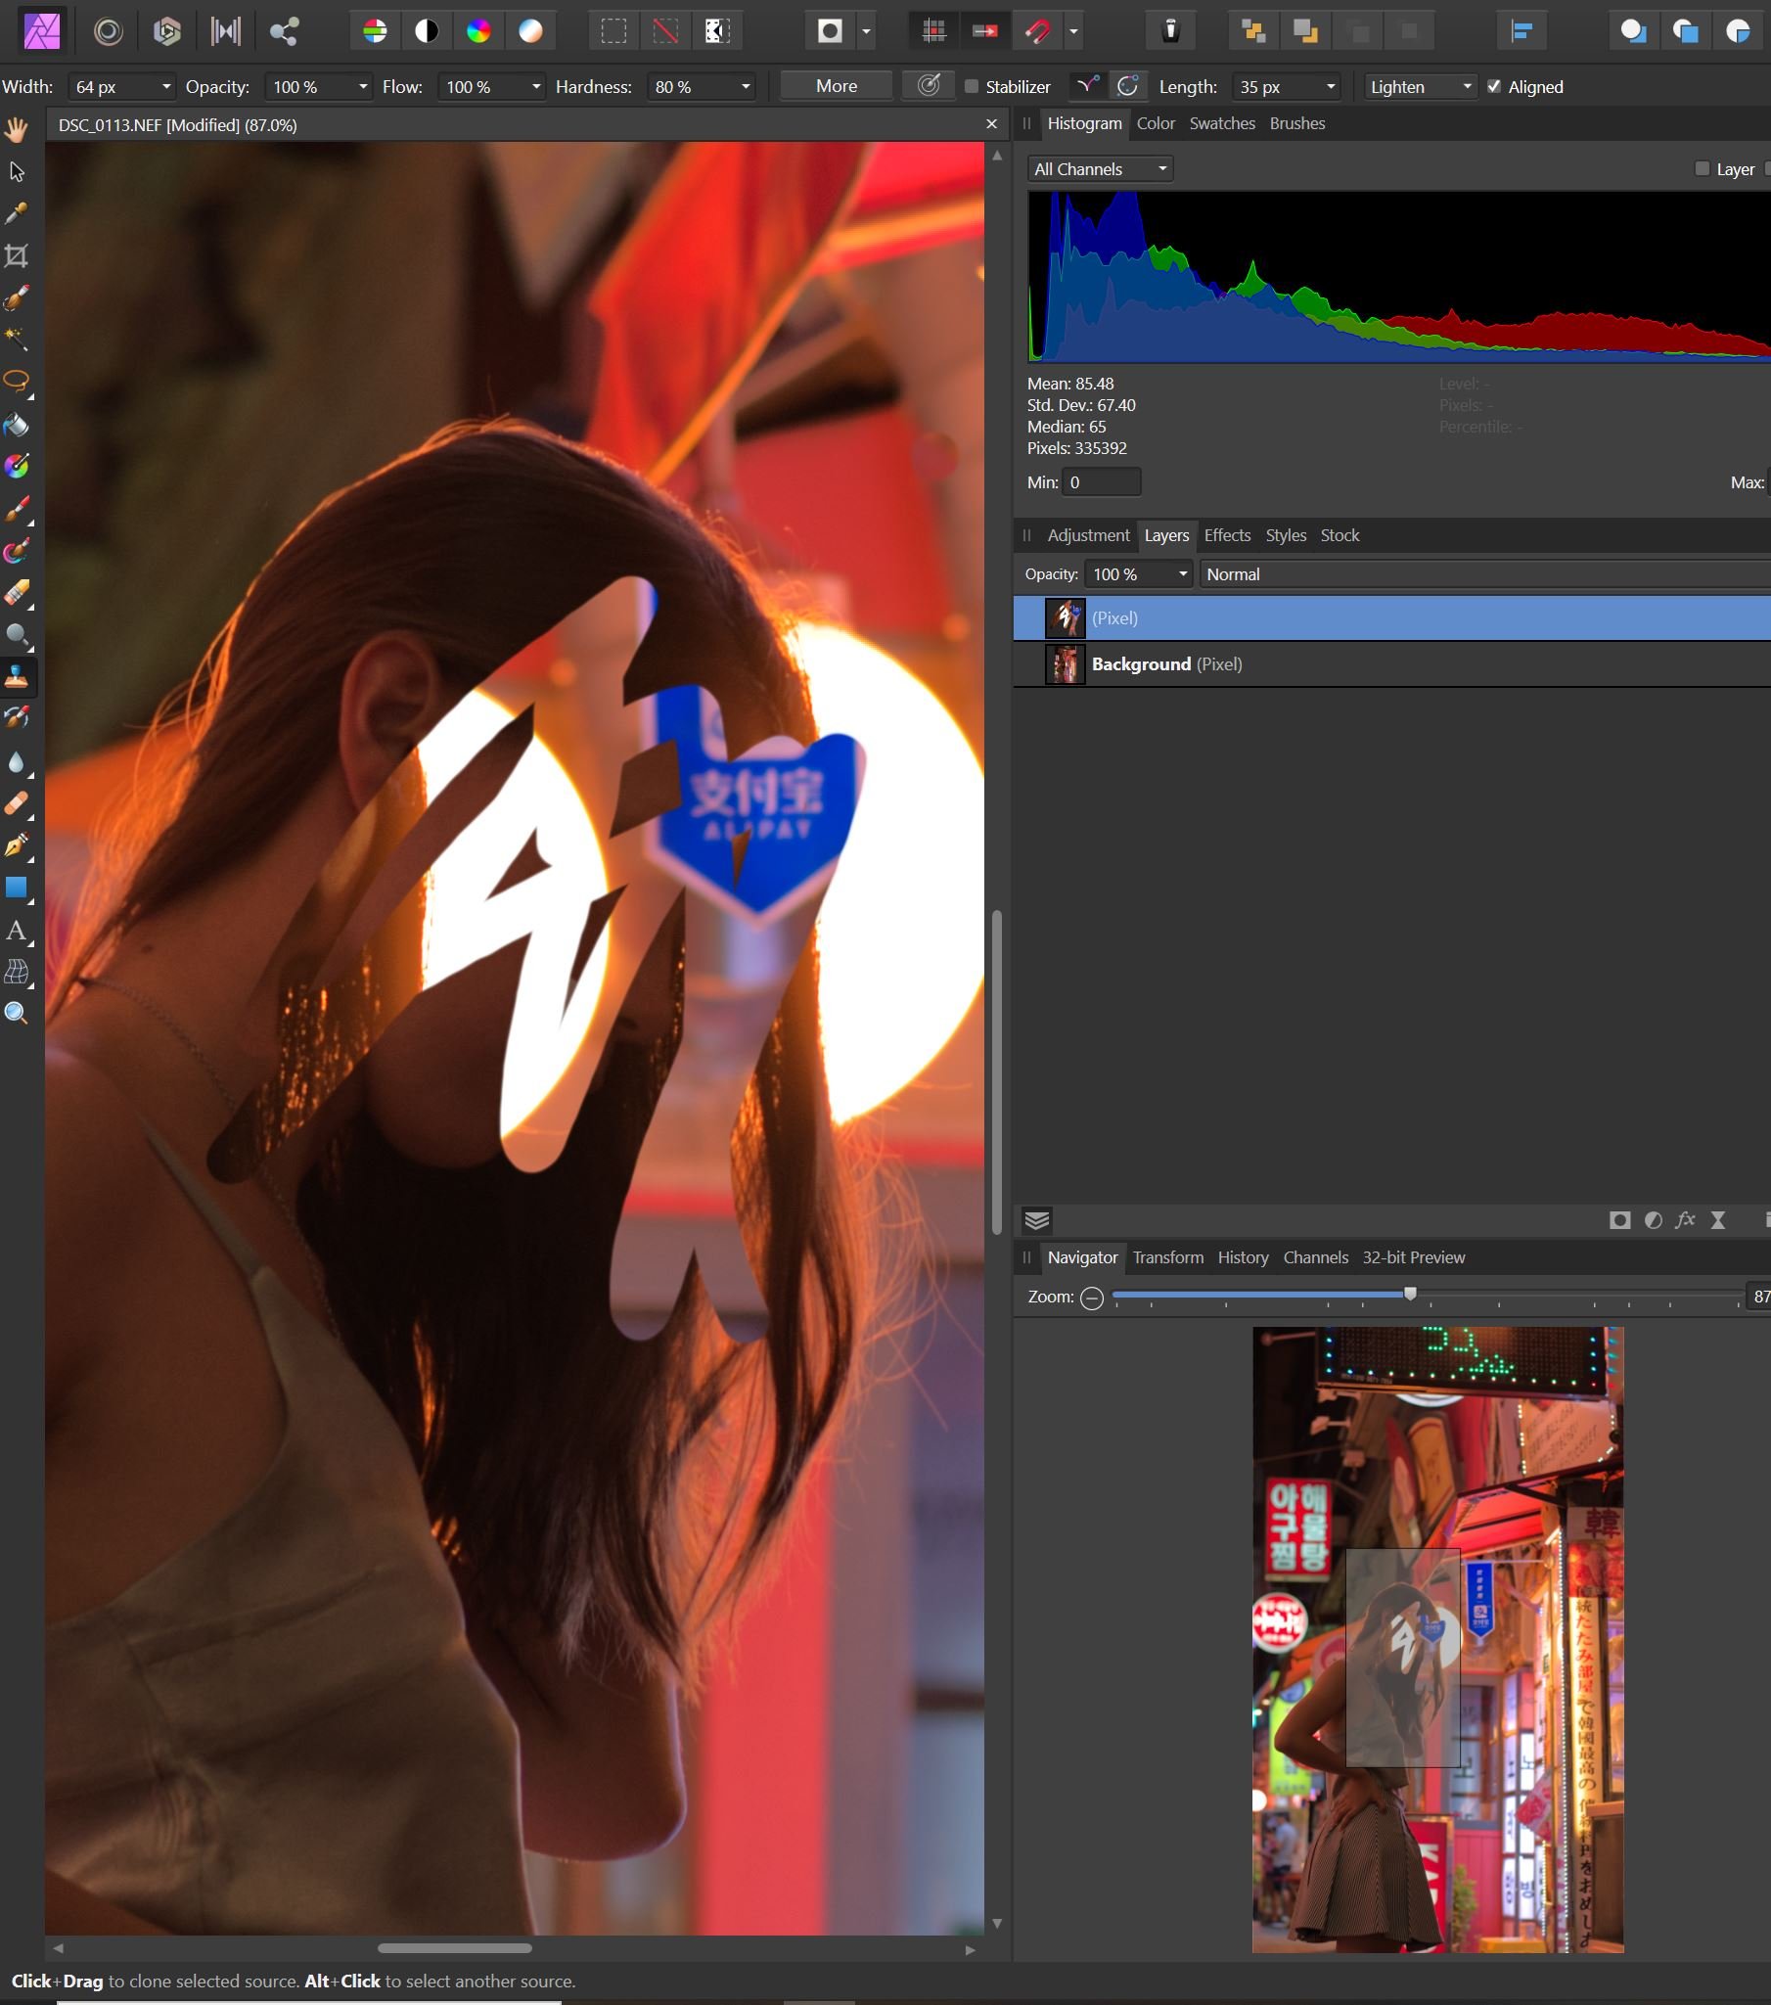The image size is (1771, 2005).
Task: Click the Navigator zoom slider handle
Action: click(1410, 1295)
